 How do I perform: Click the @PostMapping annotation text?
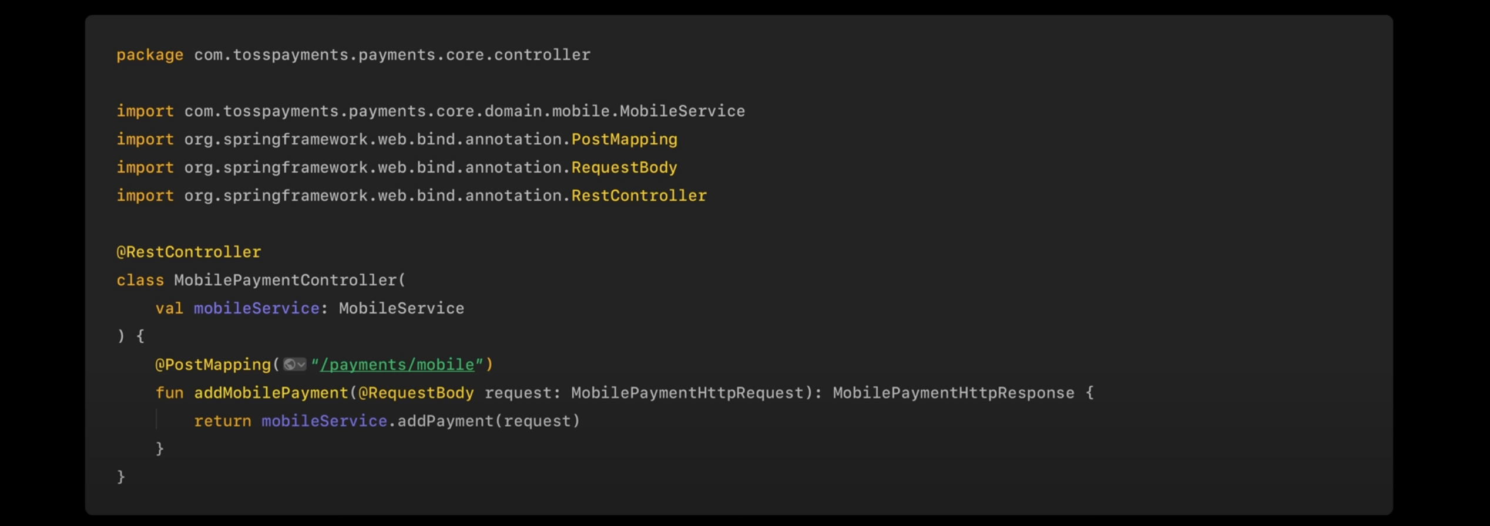pos(213,365)
